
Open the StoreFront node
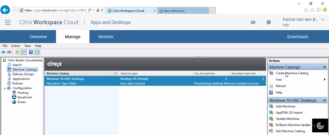click(x=25, y=97)
